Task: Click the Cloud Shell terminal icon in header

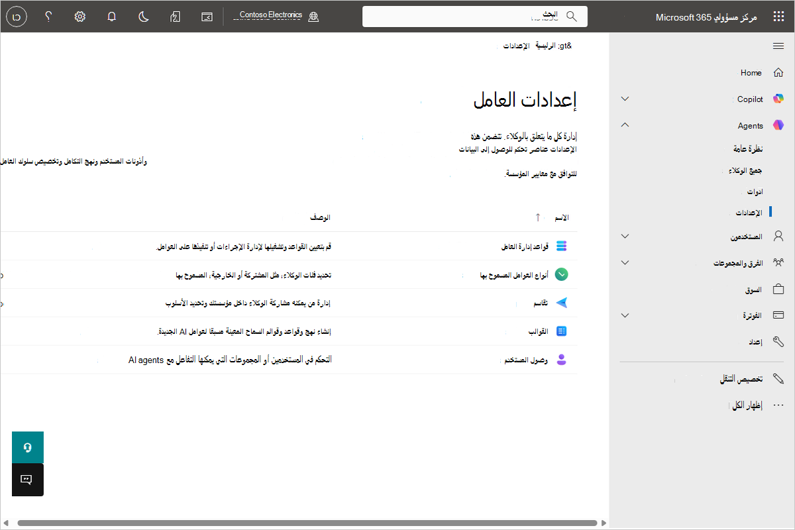Action: pos(207,17)
